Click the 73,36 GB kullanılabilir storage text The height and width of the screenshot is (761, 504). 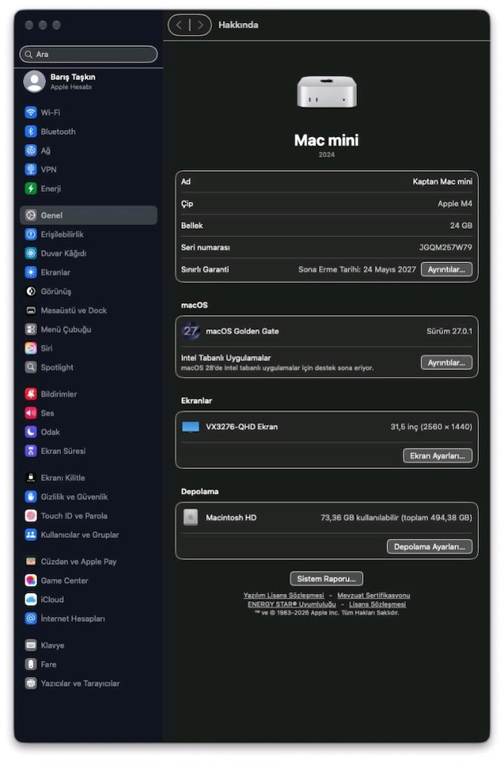396,518
